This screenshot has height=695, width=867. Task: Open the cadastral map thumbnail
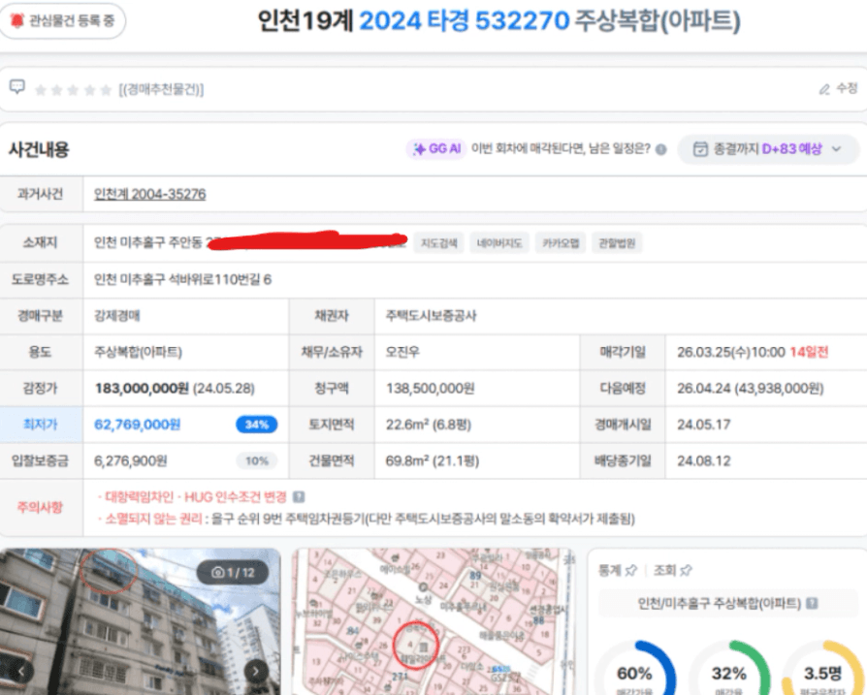(x=433, y=621)
